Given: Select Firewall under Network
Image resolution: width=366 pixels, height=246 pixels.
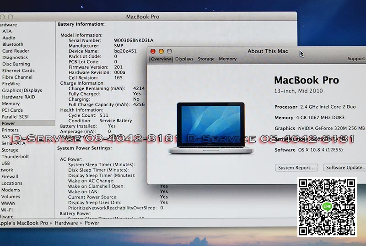Looking at the screenshot, I should point(10,177).
